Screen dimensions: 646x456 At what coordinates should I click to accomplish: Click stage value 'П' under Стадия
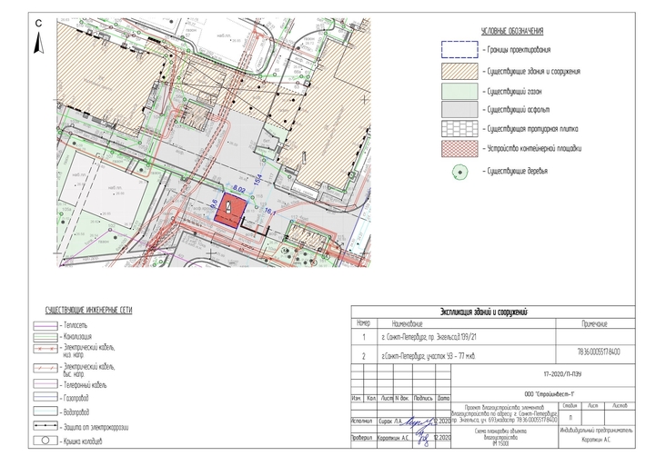570,417
